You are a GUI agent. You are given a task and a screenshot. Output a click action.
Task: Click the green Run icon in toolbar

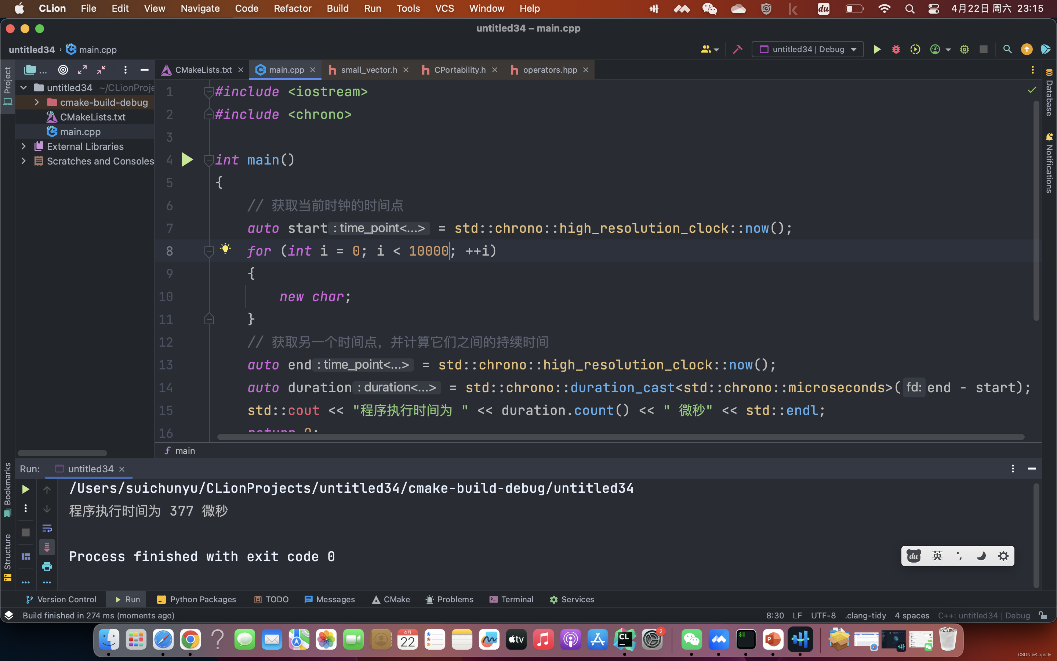(876, 50)
